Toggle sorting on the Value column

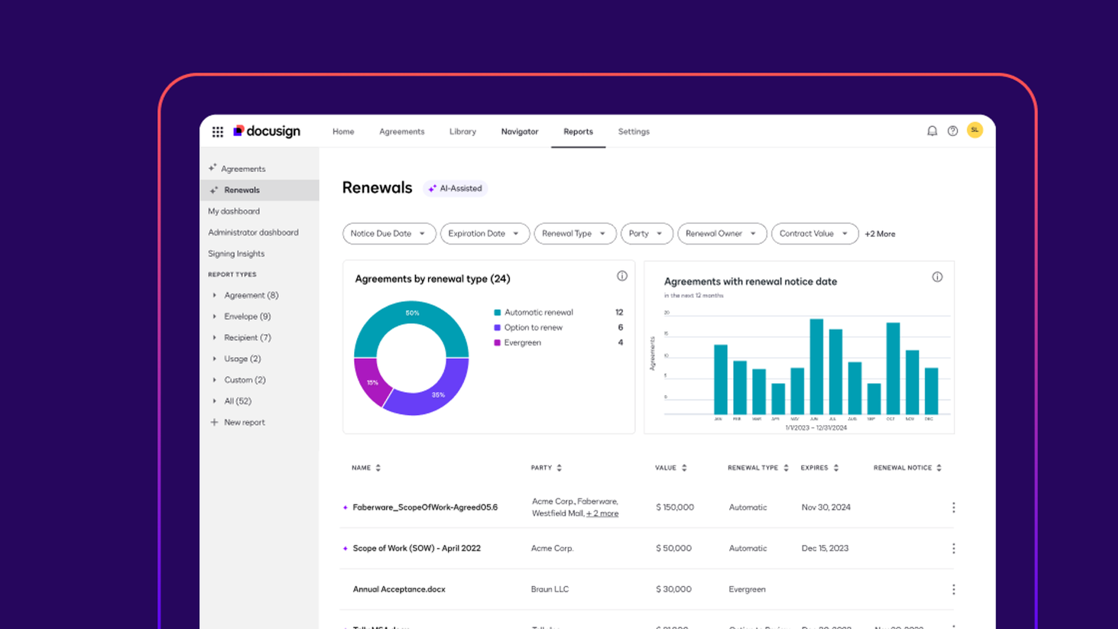pos(683,468)
